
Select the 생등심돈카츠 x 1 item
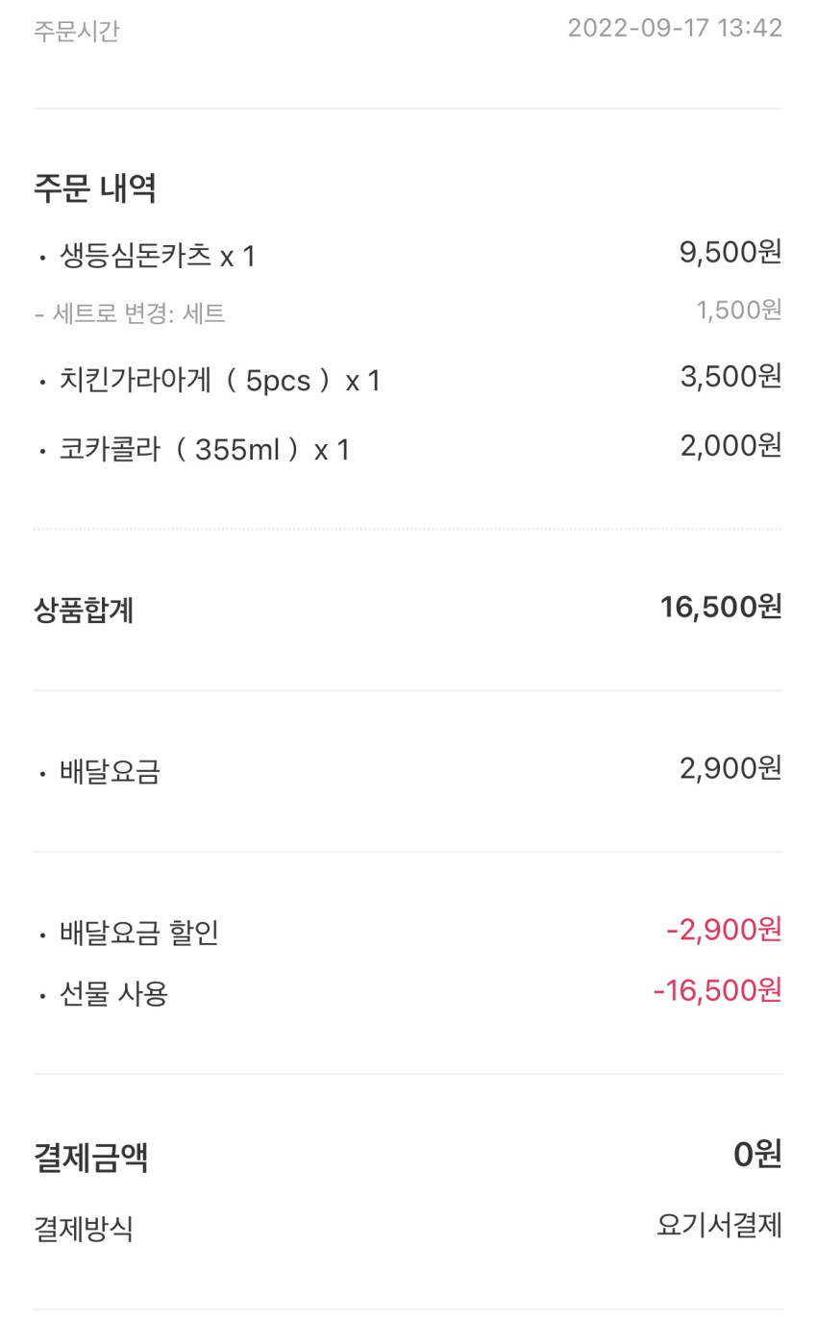[158, 257]
